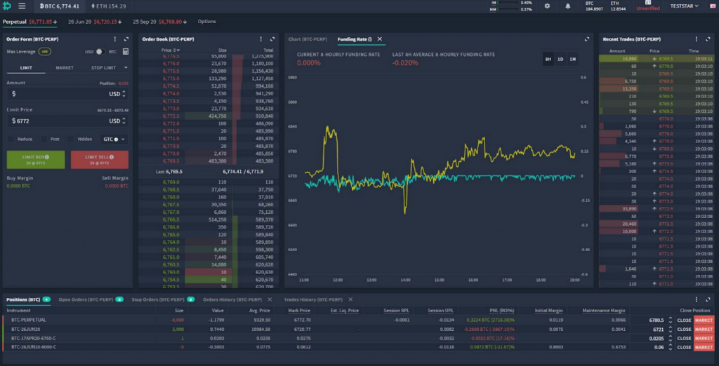Open the hamburger main menu
719x366 pixels.
pos(22,6)
